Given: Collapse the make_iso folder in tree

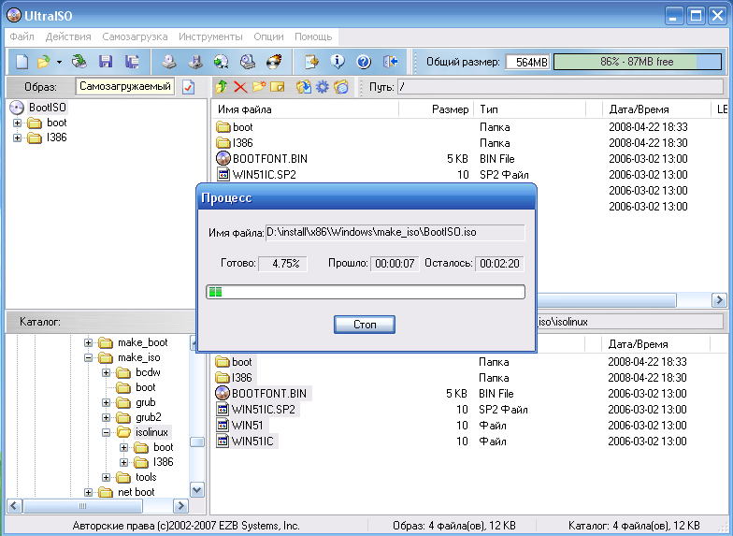Looking at the screenshot, I should tap(90, 357).
